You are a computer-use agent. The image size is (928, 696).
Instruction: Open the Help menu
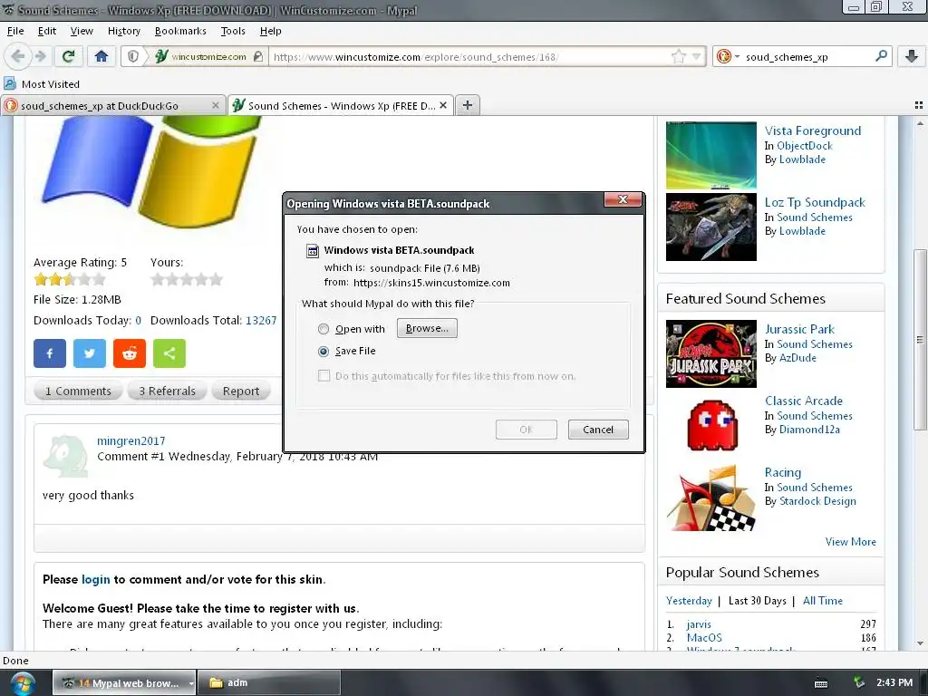(x=270, y=31)
